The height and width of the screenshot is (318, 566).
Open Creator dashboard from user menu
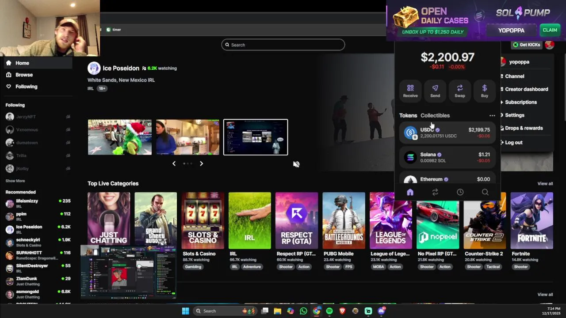(526, 89)
